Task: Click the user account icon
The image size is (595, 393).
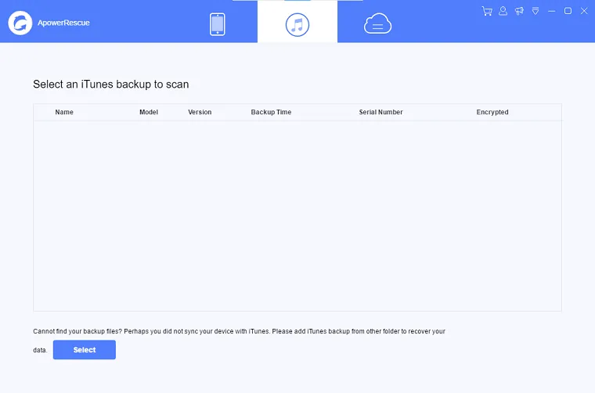Action: coord(503,11)
